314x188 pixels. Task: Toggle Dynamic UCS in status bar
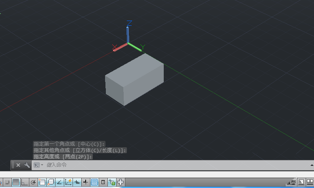tap(68, 182)
